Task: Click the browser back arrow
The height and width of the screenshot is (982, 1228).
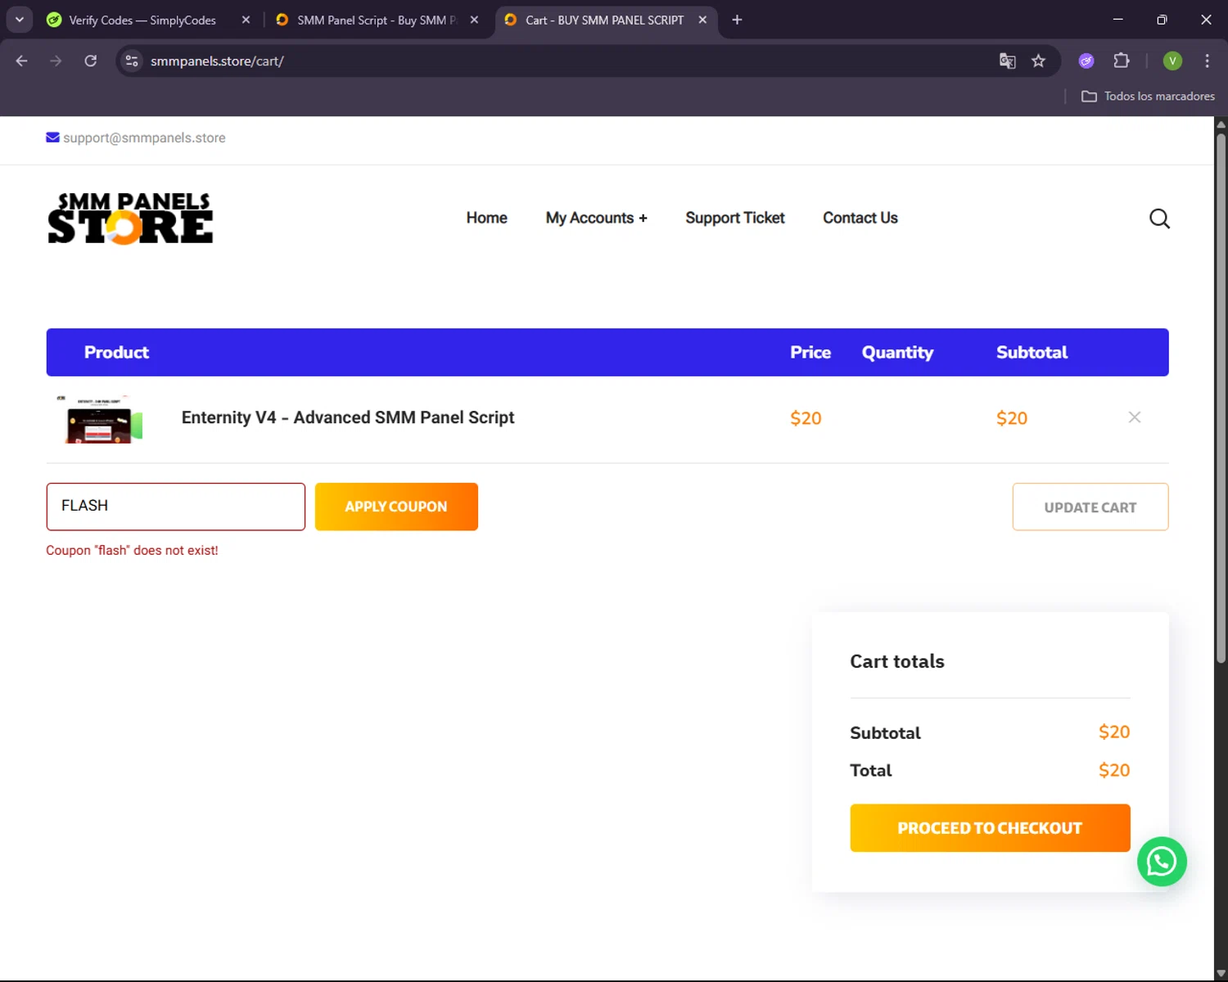Action: coord(22,61)
